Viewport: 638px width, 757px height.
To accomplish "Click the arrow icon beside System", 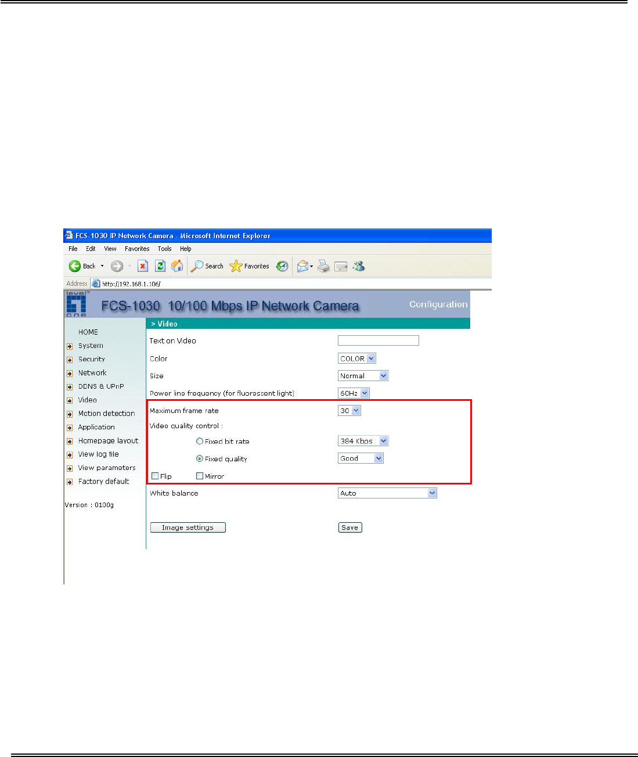I will click(x=70, y=346).
